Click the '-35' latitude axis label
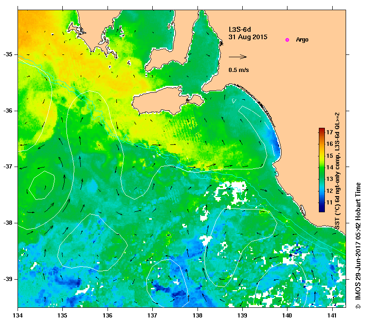The width and height of the screenshot is (365, 323). pos(8,54)
